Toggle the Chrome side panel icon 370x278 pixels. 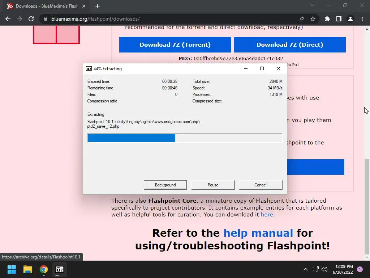[339, 19]
